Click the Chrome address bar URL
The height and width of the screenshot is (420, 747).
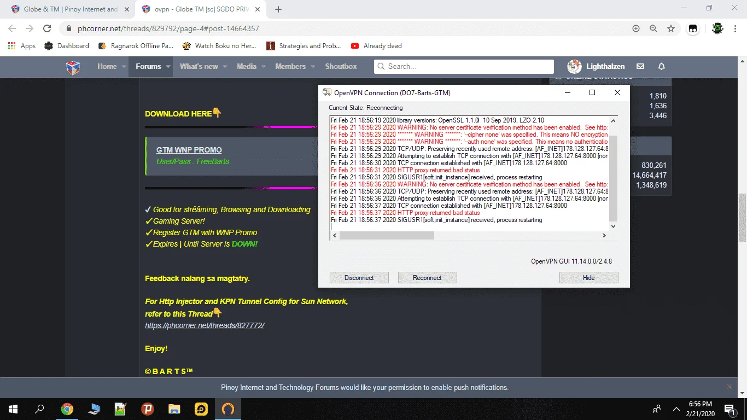pyautogui.click(x=168, y=28)
